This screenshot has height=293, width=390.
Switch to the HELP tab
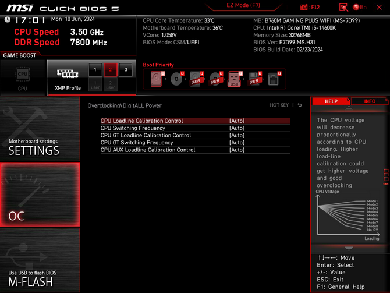coord(331,101)
